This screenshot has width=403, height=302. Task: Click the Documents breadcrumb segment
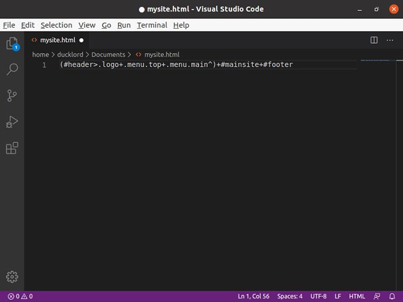108,55
